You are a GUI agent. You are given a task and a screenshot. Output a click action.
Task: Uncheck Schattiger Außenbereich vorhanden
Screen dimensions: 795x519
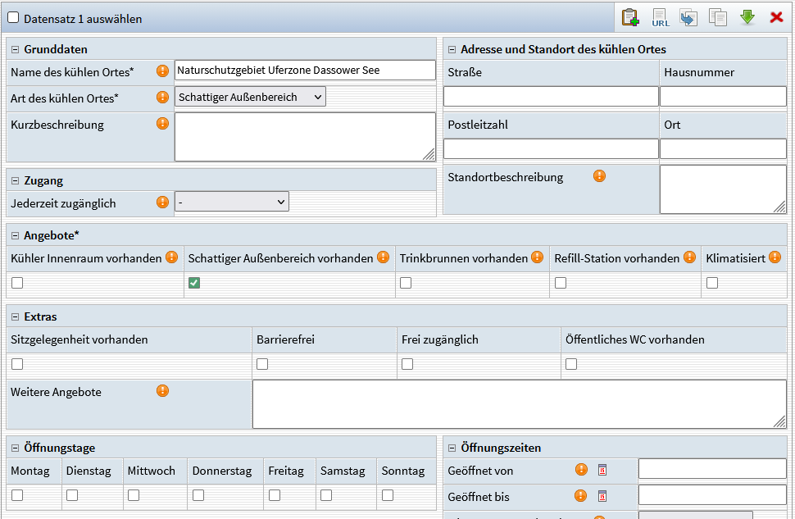click(193, 283)
